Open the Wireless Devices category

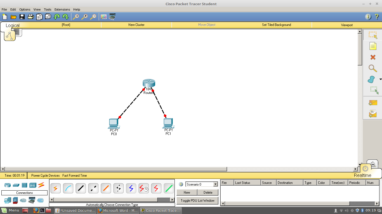(33, 185)
